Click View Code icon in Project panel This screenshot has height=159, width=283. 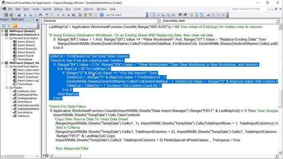[4, 26]
